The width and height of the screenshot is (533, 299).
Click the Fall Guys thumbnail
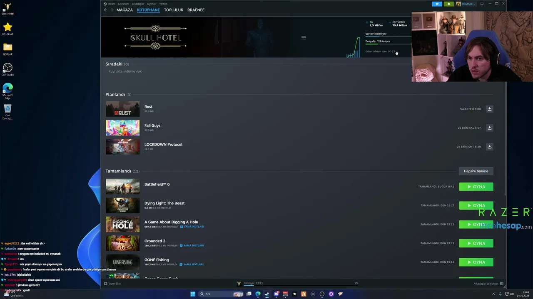click(122, 127)
